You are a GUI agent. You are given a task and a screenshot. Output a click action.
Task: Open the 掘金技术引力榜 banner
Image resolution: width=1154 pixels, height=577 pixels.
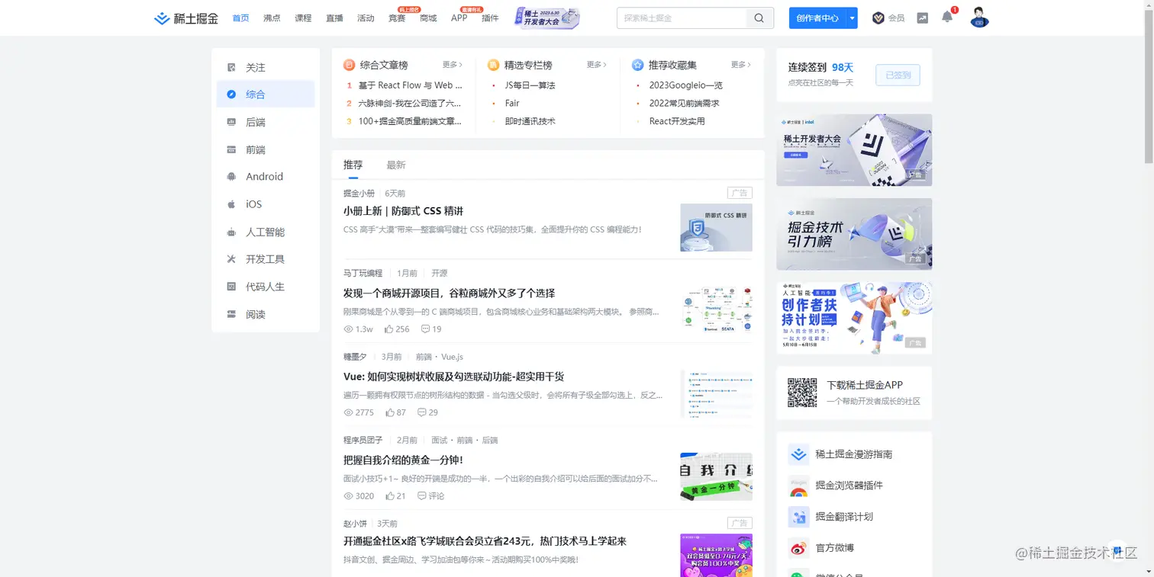click(854, 234)
